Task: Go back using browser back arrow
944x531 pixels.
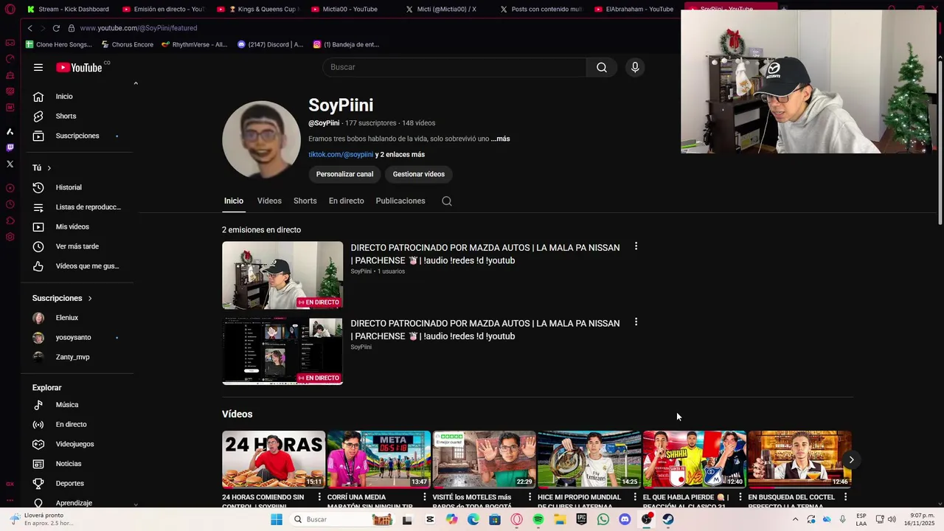Action: [x=29, y=28]
